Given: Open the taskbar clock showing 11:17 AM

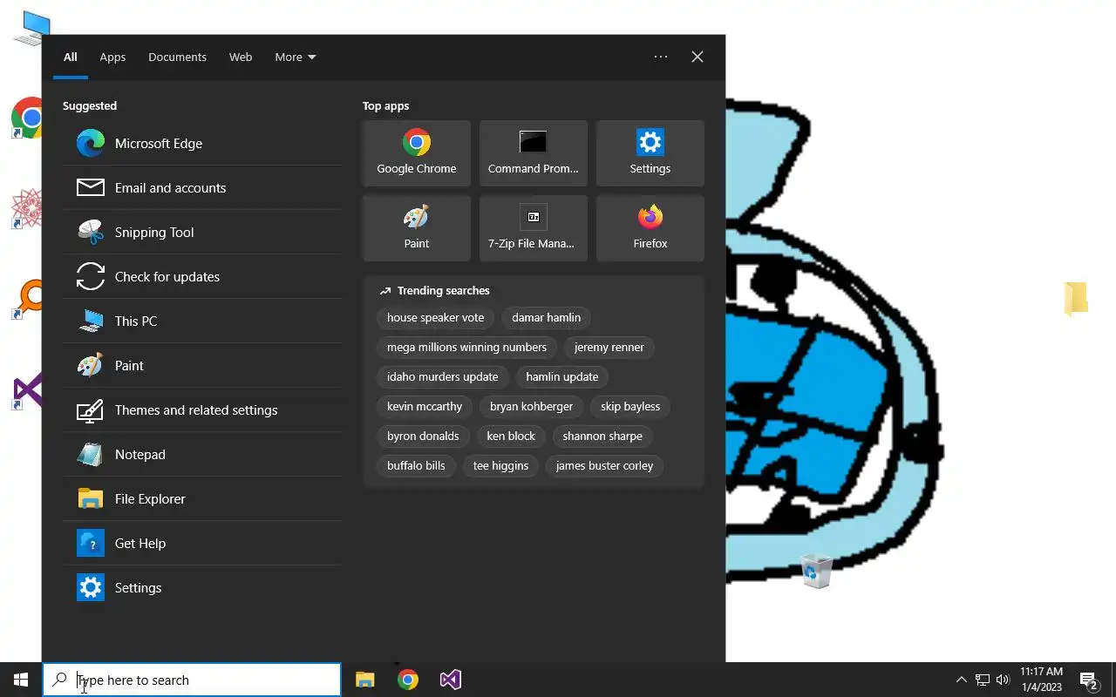Looking at the screenshot, I should coord(1041,680).
